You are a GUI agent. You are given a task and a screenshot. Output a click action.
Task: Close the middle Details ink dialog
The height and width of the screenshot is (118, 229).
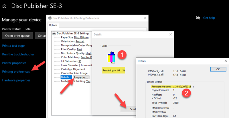point(170,34)
